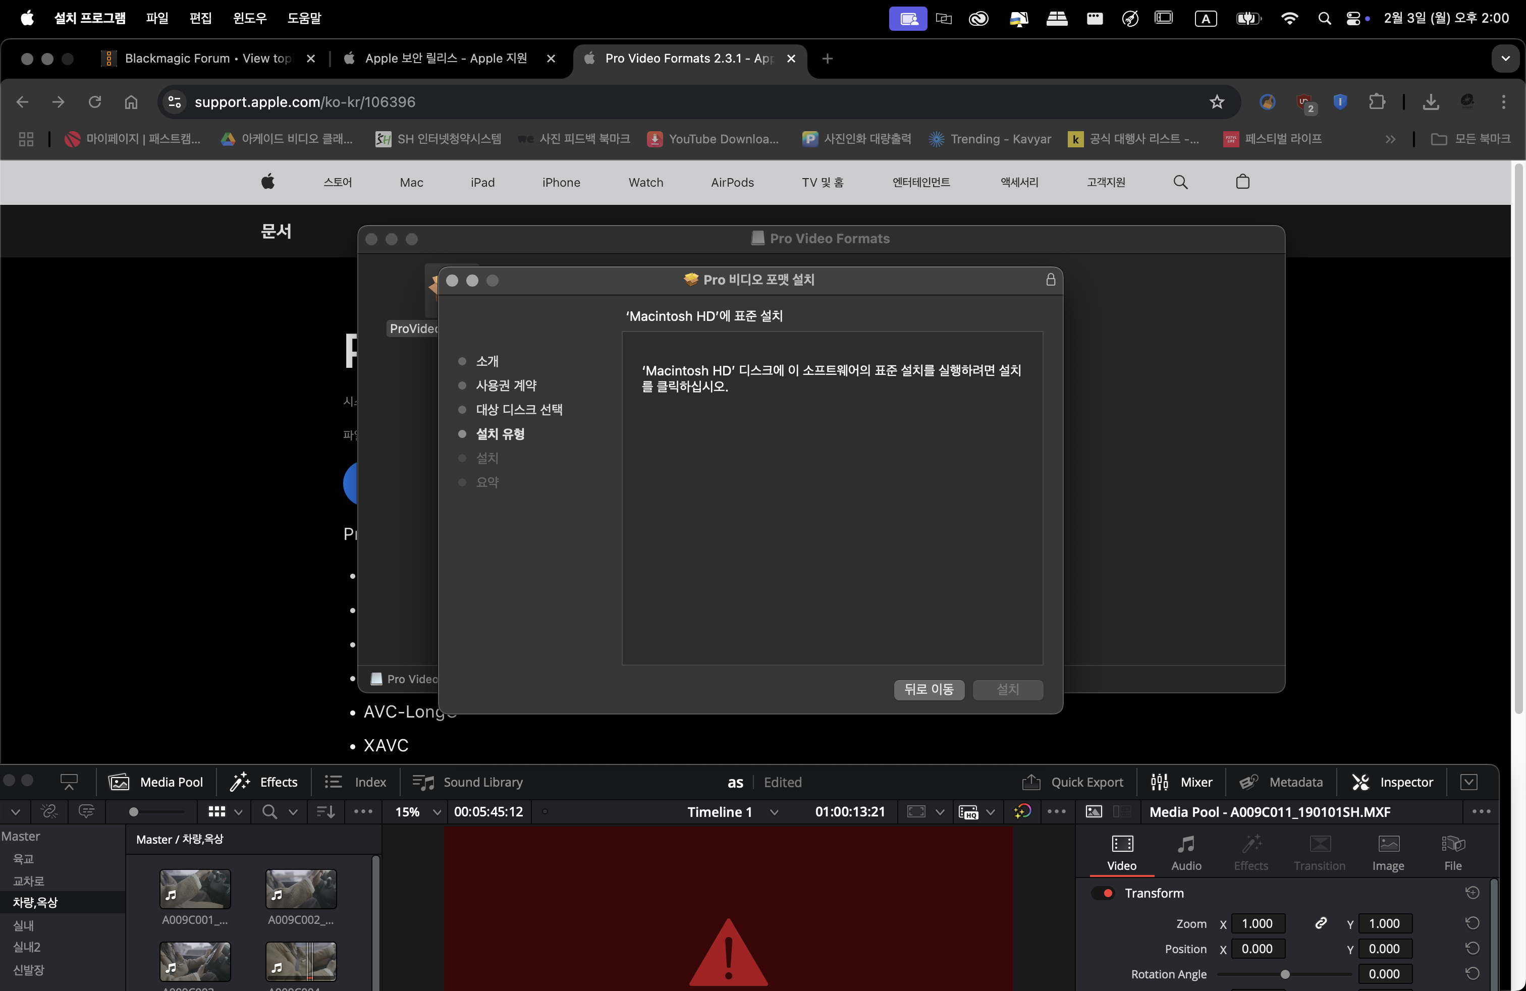Open the 편집 menu
Image resolution: width=1526 pixels, height=991 pixels.
(201, 18)
